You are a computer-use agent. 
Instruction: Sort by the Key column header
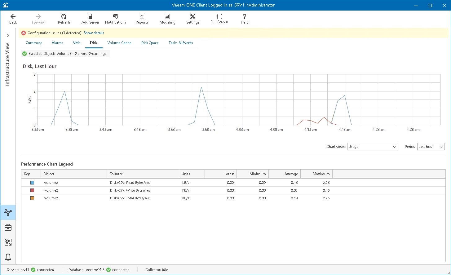[x=31, y=174]
